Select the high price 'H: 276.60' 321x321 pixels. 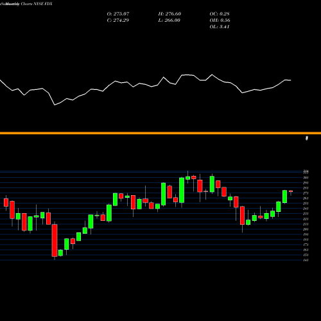point(169,14)
